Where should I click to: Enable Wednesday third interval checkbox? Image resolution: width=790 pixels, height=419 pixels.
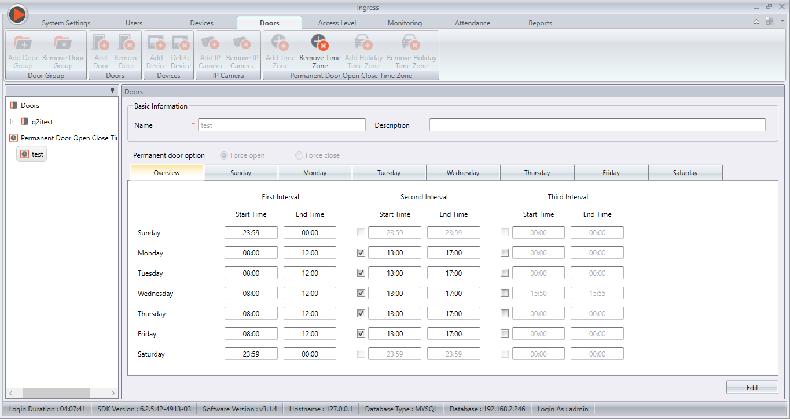click(505, 293)
